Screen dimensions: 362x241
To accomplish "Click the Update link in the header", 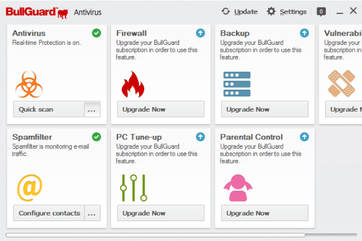I will click(246, 12).
